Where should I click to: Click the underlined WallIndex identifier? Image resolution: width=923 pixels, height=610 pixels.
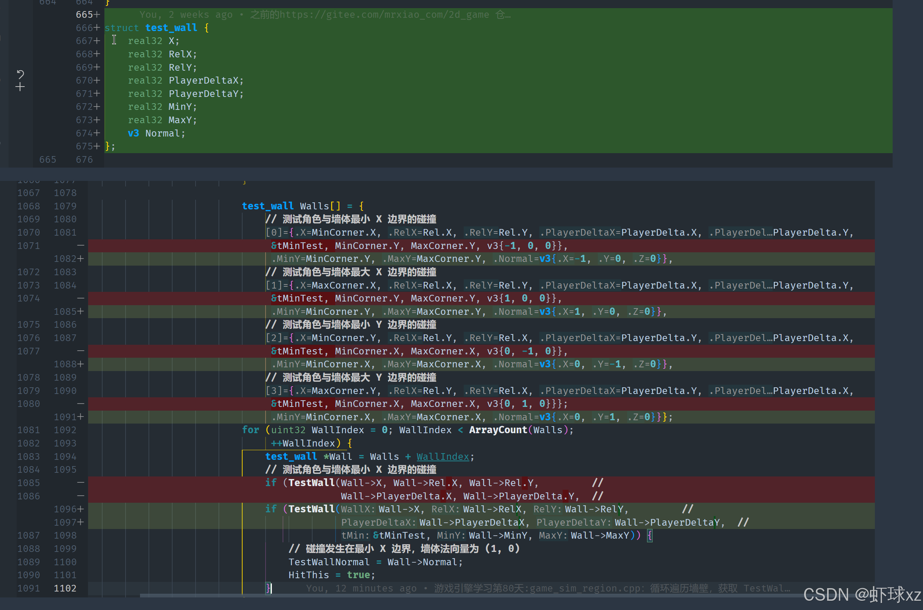tap(442, 456)
